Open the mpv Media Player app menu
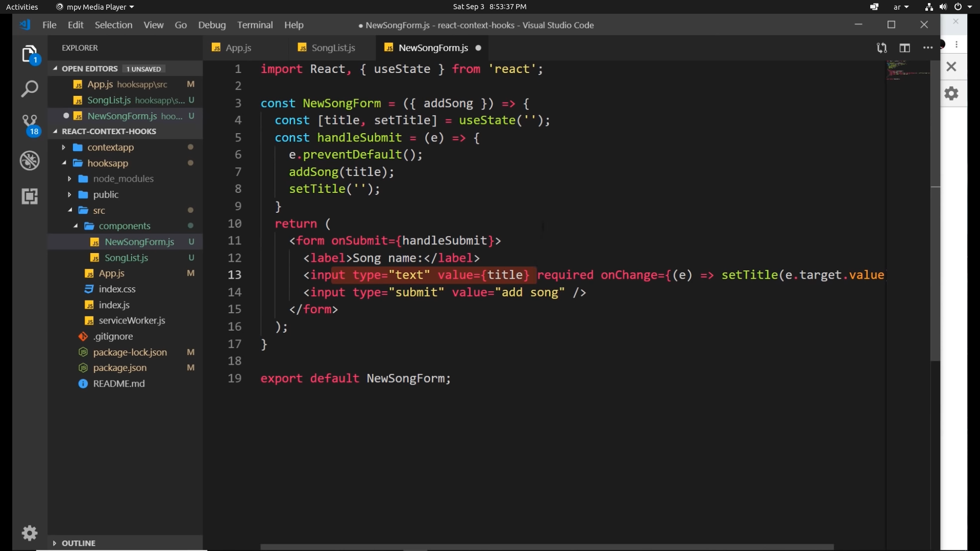The height and width of the screenshot is (551, 980). [x=95, y=7]
